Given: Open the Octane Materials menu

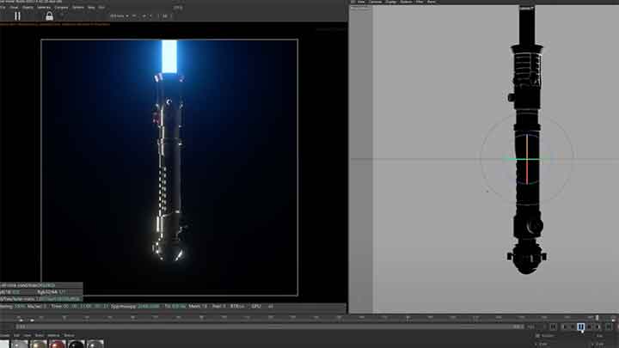Looking at the screenshot, I should click(44, 7).
